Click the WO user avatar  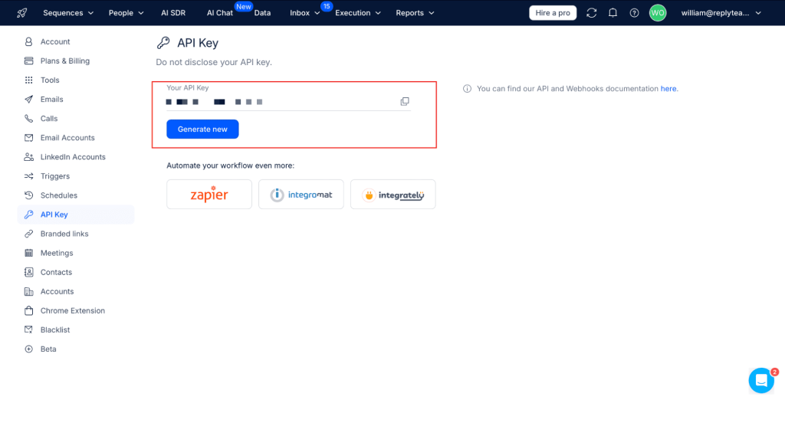point(658,13)
